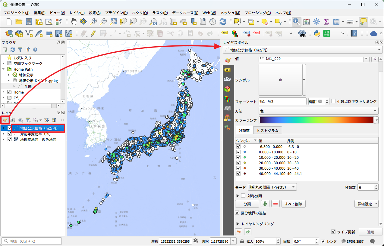Uncheck visibility of 地理院地図 淡色地図 layer
The image size is (384, 246).
pyautogui.click(x=9, y=140)
